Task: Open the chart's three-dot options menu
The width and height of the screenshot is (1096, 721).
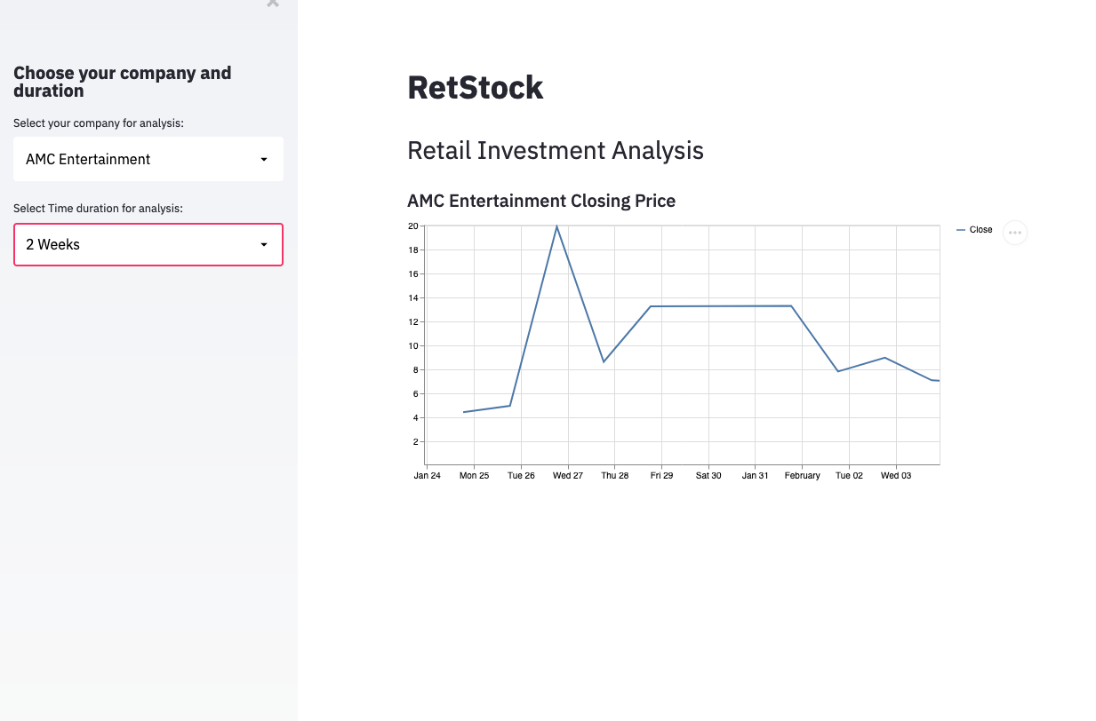Action: coord(1015,233)
